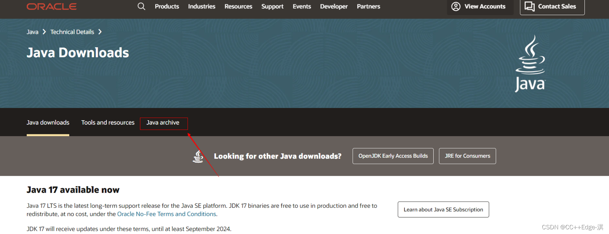
Task: Go to the Technical Details breadcrumb link
Action: 72,32
